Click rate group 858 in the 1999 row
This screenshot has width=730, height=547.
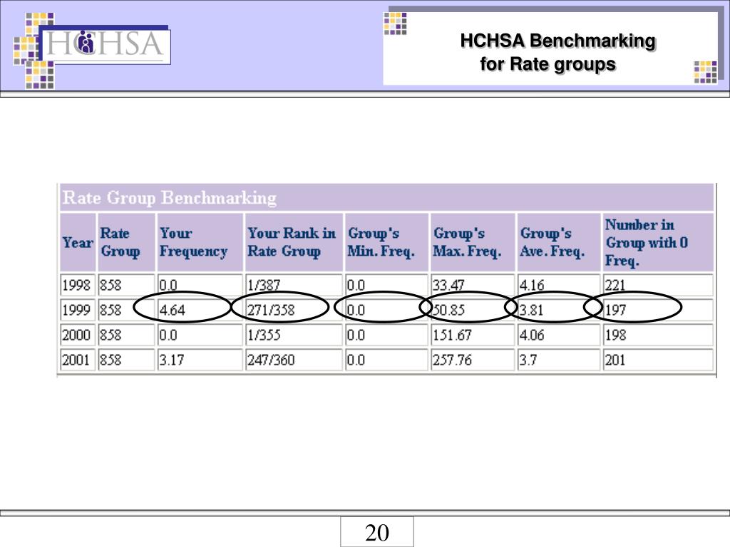coord(125,310)
